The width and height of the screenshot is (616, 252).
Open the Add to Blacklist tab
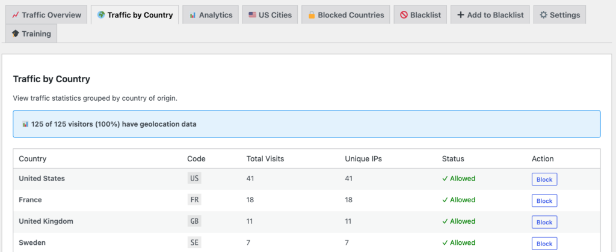point(490,15)
